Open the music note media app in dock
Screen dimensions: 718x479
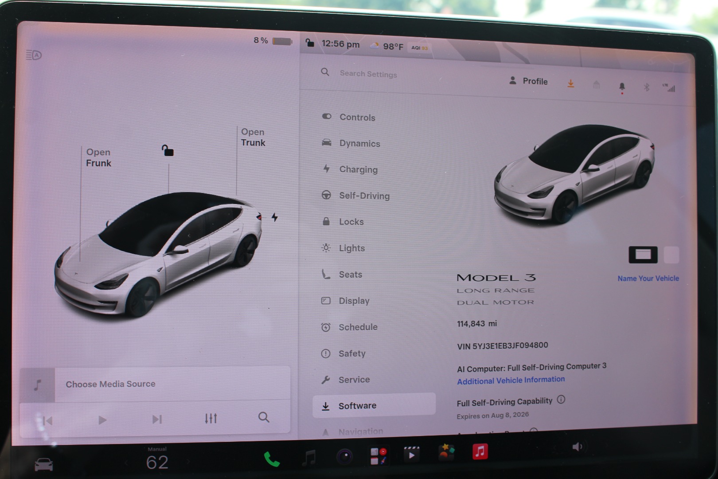(x=309, y=458)
